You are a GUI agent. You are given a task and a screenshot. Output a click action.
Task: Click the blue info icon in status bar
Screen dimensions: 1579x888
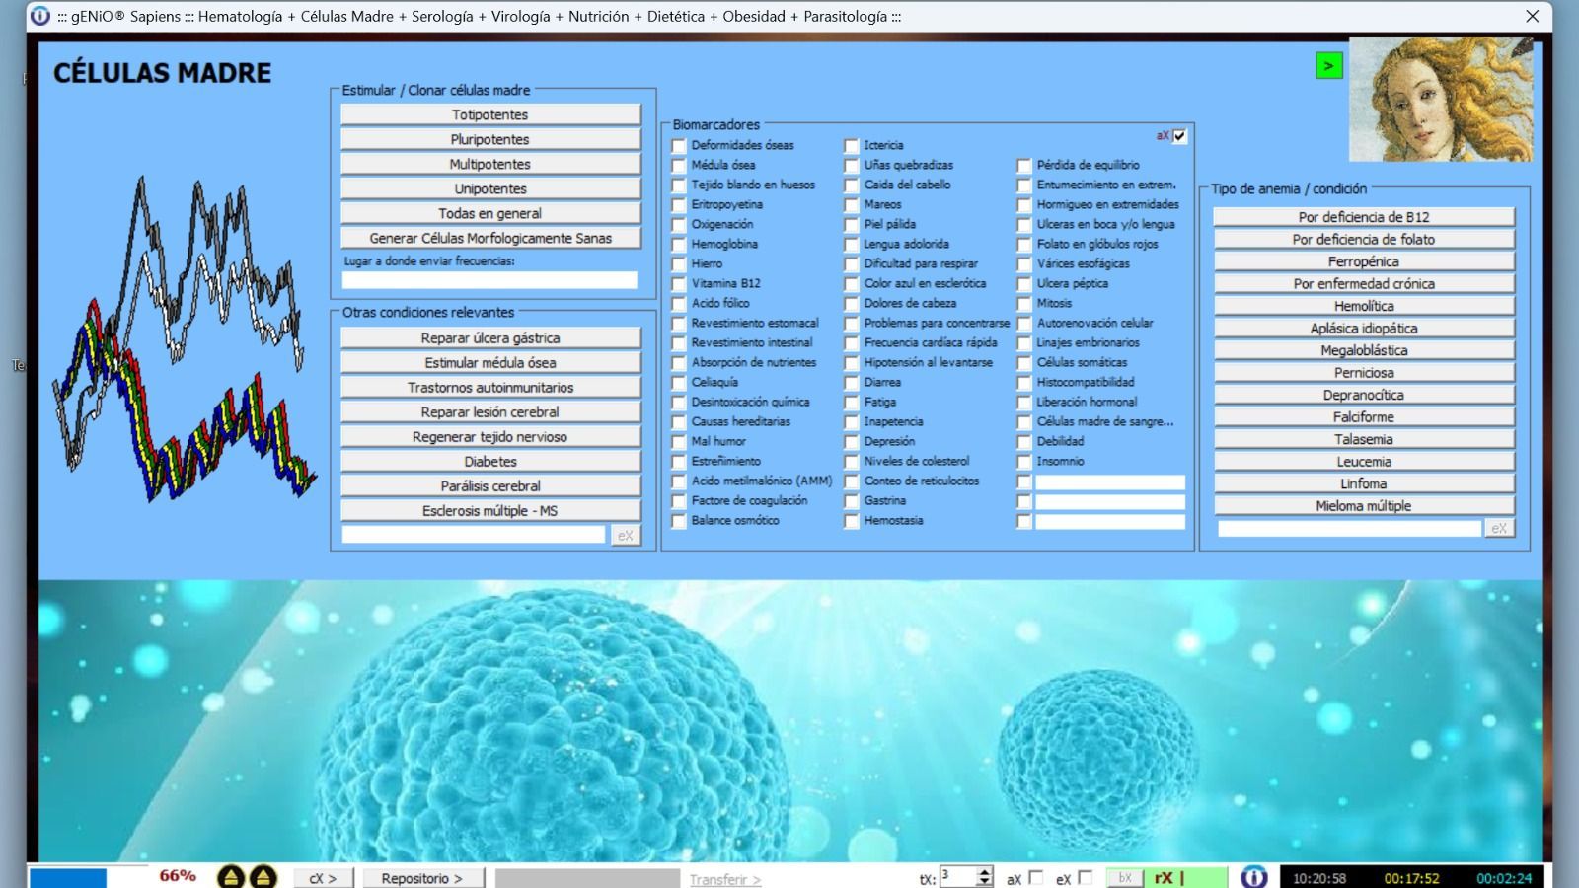click(x=1253, y=877)
